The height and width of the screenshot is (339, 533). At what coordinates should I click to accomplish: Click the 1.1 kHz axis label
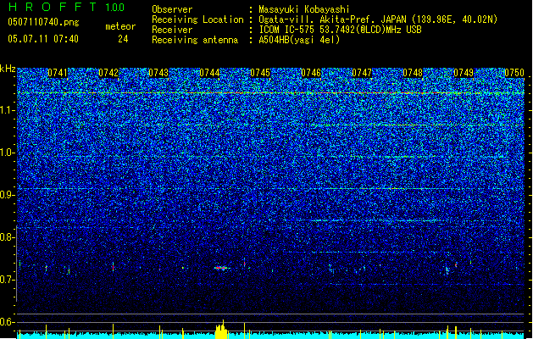[8, 110]
